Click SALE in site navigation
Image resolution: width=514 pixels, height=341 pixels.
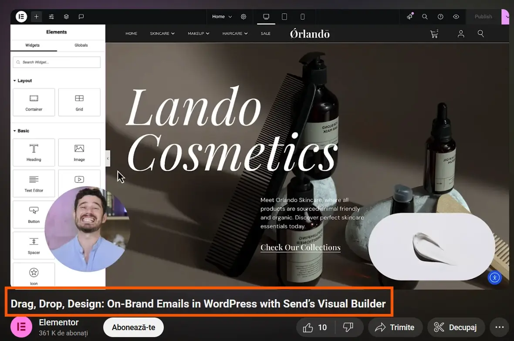(266, 34)
